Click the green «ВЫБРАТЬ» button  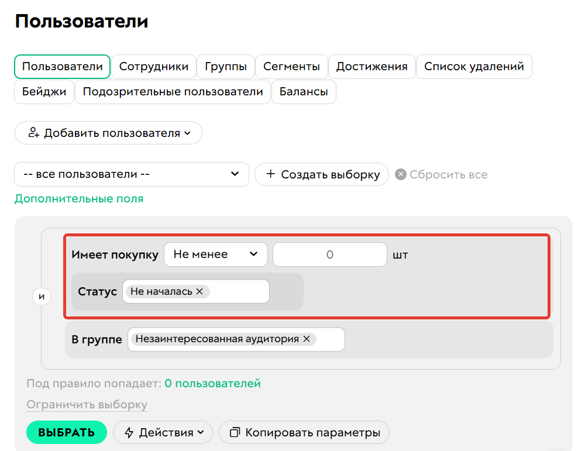[x=67, y=432]
